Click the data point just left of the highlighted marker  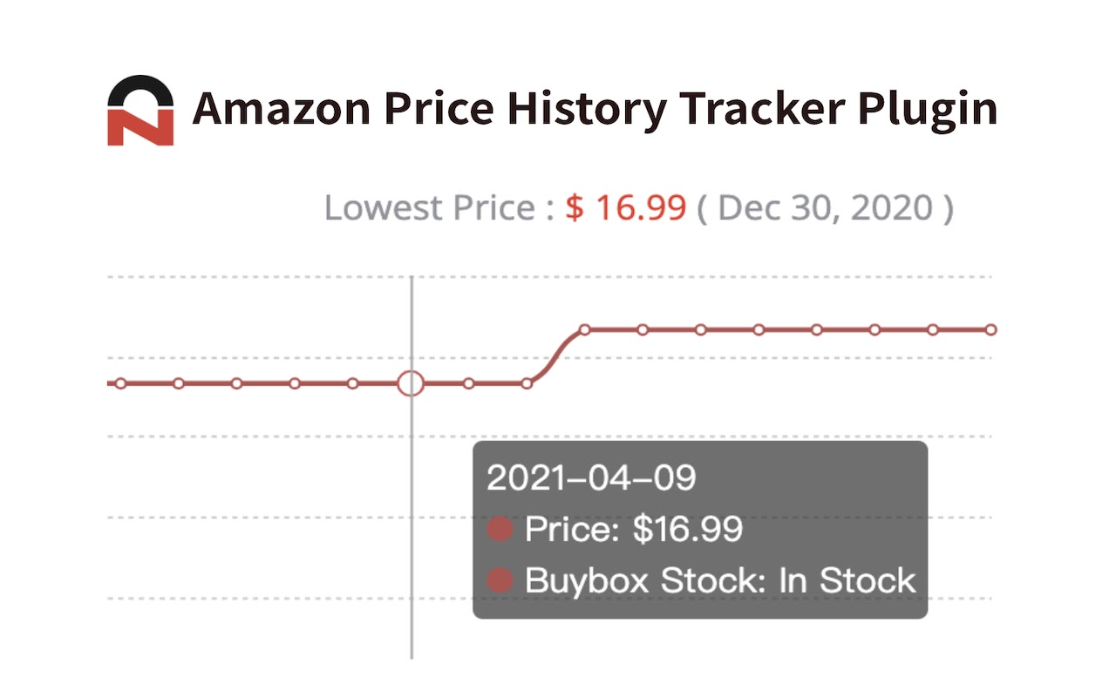[x=353, y=383]
